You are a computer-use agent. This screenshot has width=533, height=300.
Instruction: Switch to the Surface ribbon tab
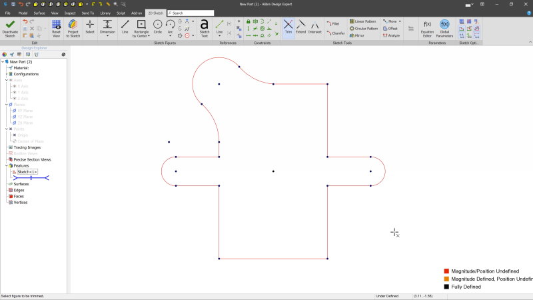(39, 13)
